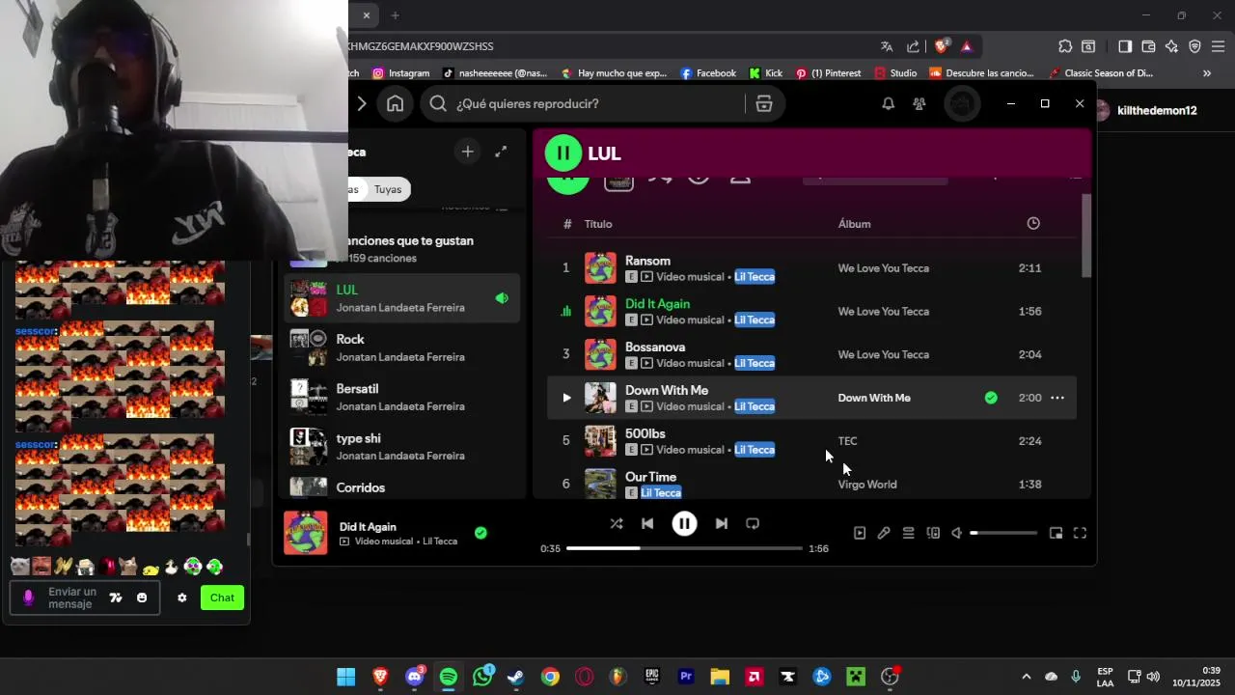The height and width of the screenshot is (695, 1235).
Task: Go to the Spotify Home icon
Action: coord(395,103)
